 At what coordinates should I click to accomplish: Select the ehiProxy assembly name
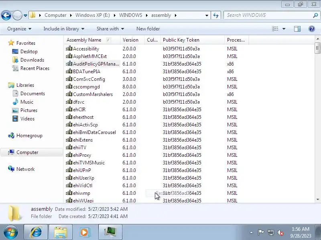click(82, 155)
